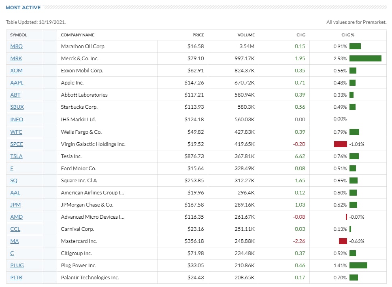Click the $876.73 Tesla price cell
This screenshot has height=287, width=392.
point(194,156)
